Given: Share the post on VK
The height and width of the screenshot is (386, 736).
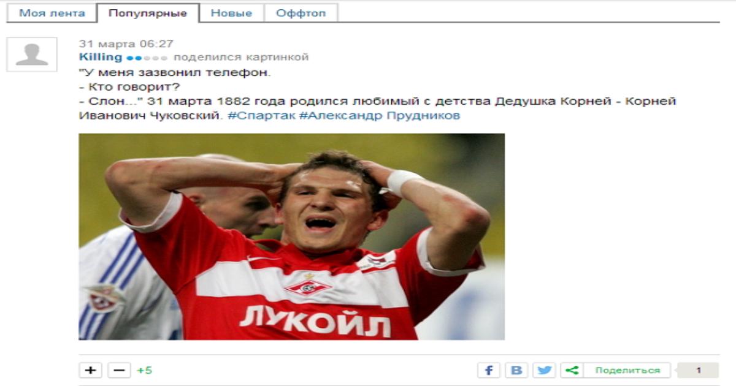Looking at the screenshot, I should (x=516, y=370).
